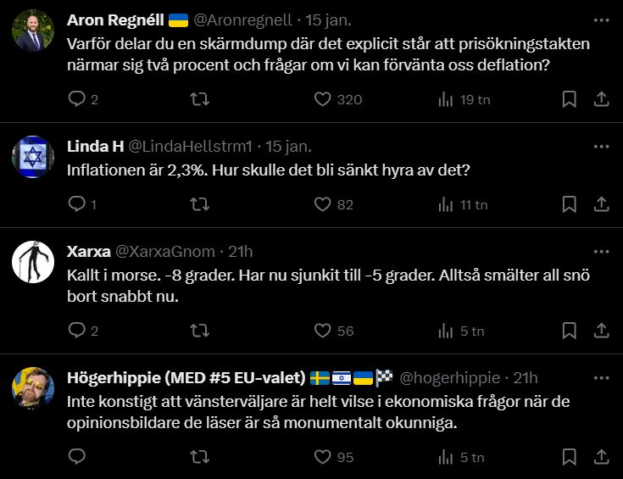
Task: Reply to Linda H's inflation tweet
Action: point(77,204)
